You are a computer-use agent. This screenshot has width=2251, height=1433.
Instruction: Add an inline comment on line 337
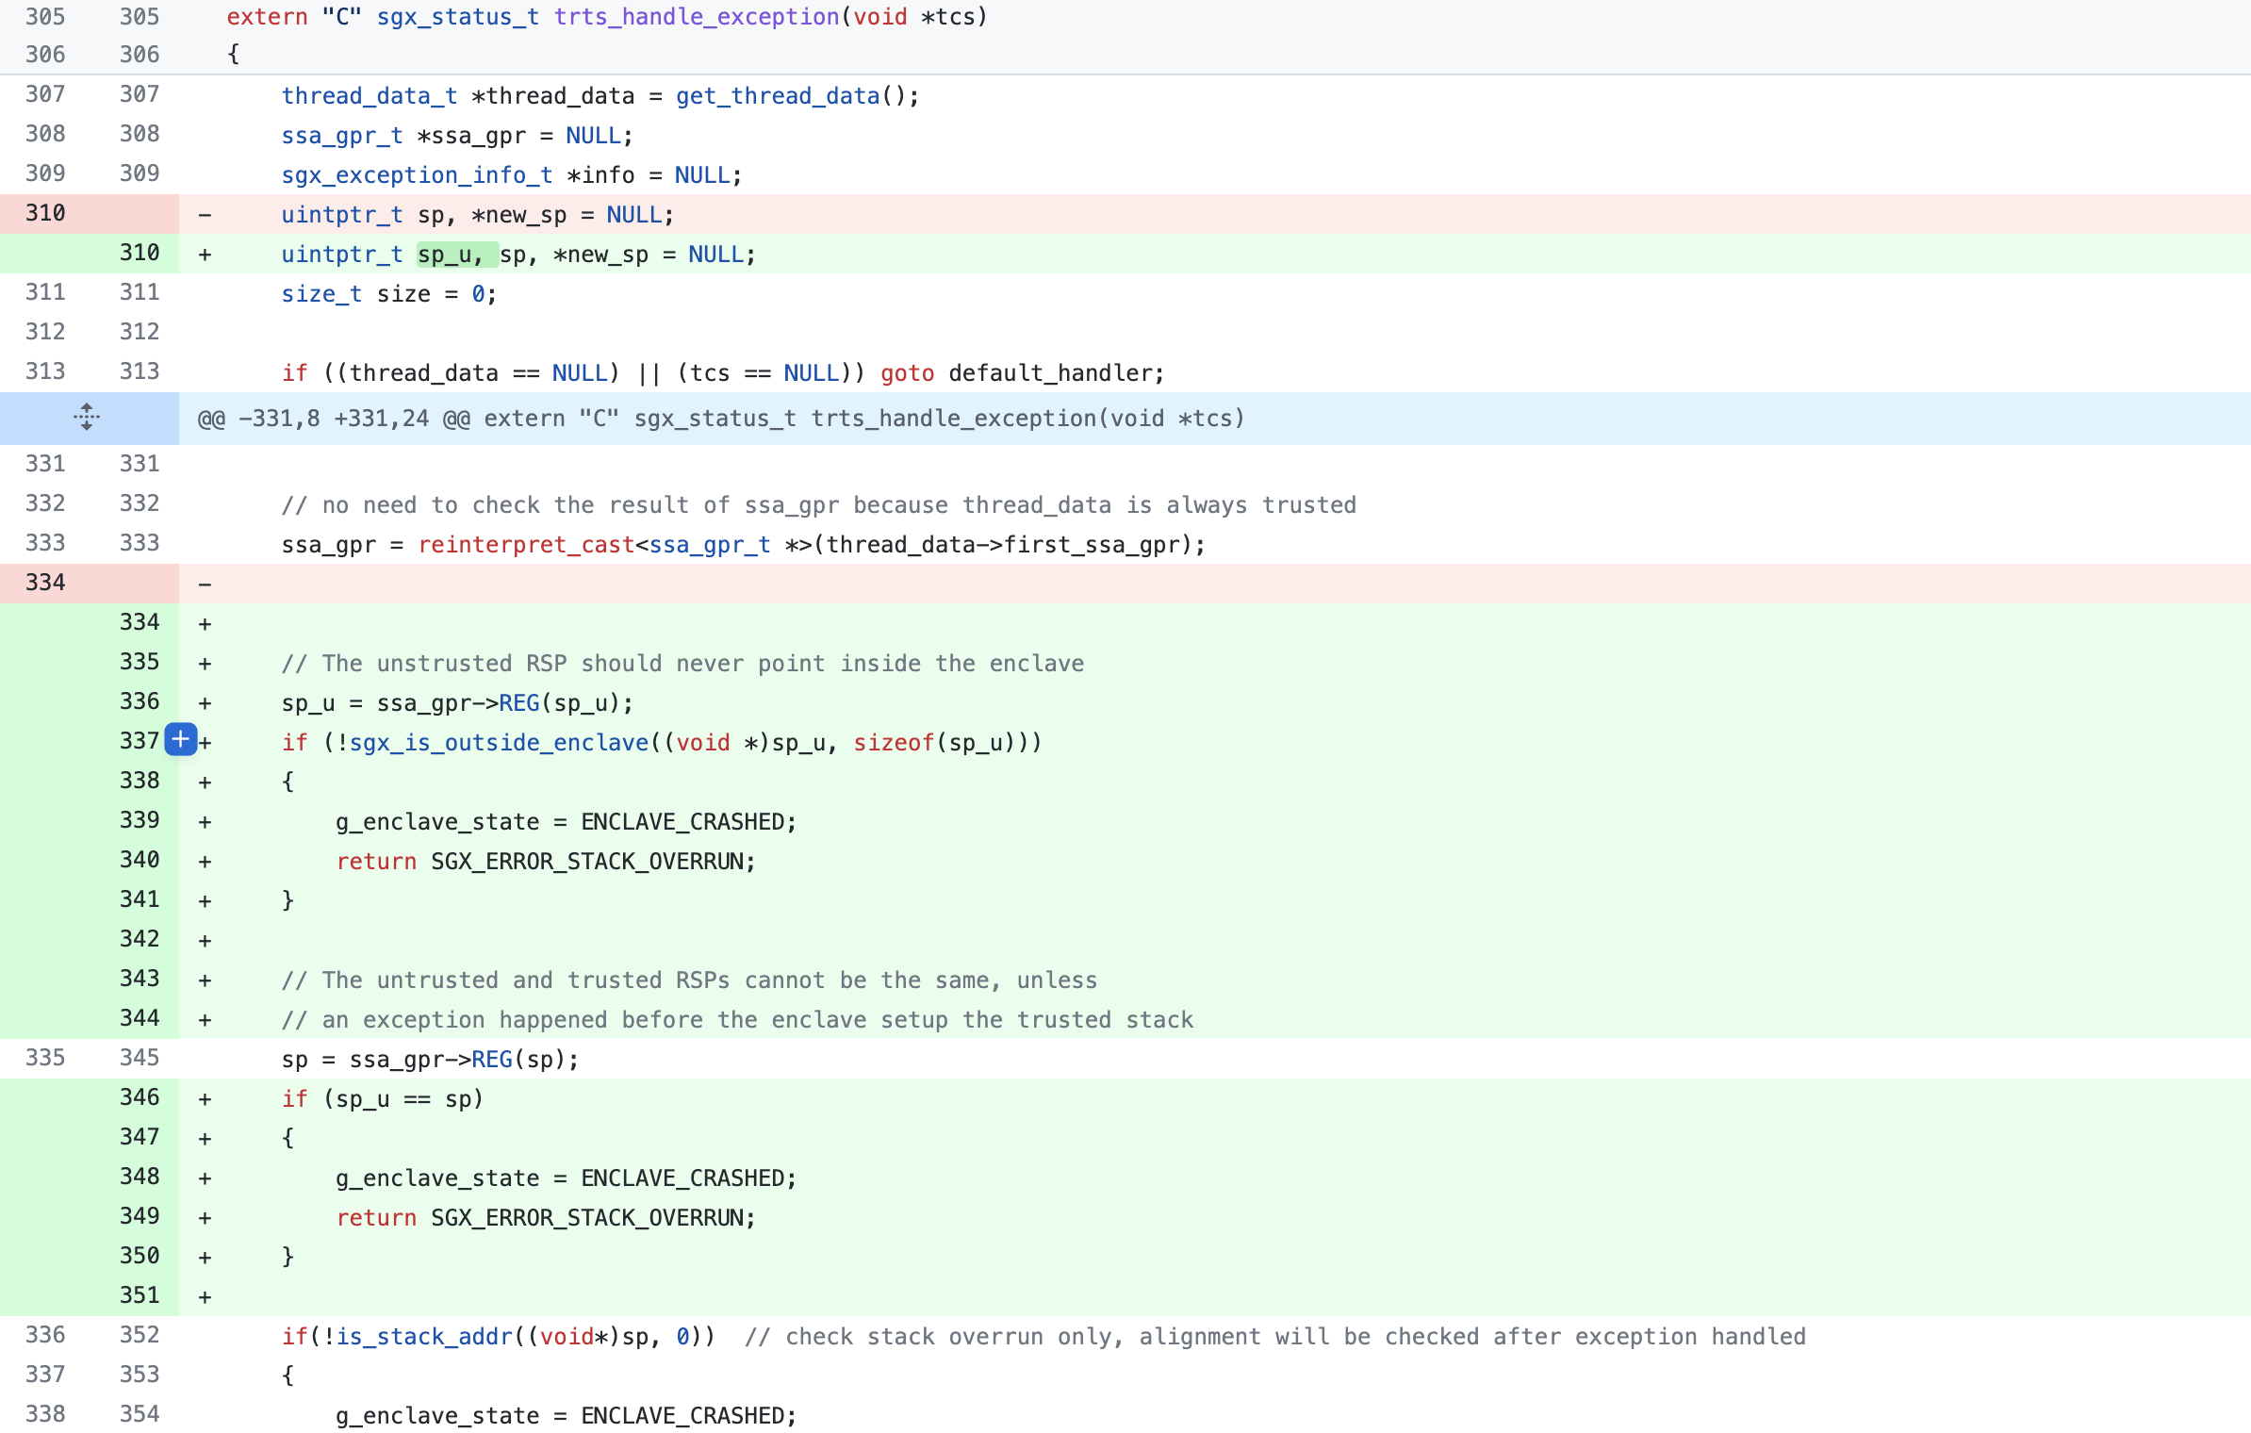(x=179, y=741)
